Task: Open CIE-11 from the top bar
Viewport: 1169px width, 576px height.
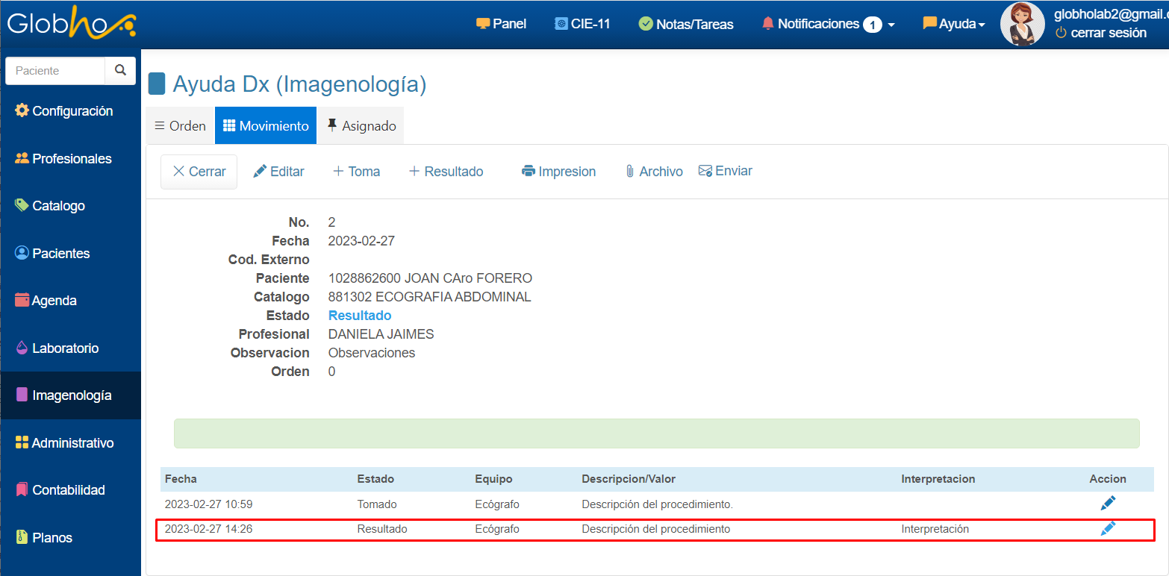Action: pyautogui.click(x=582, y=24)
